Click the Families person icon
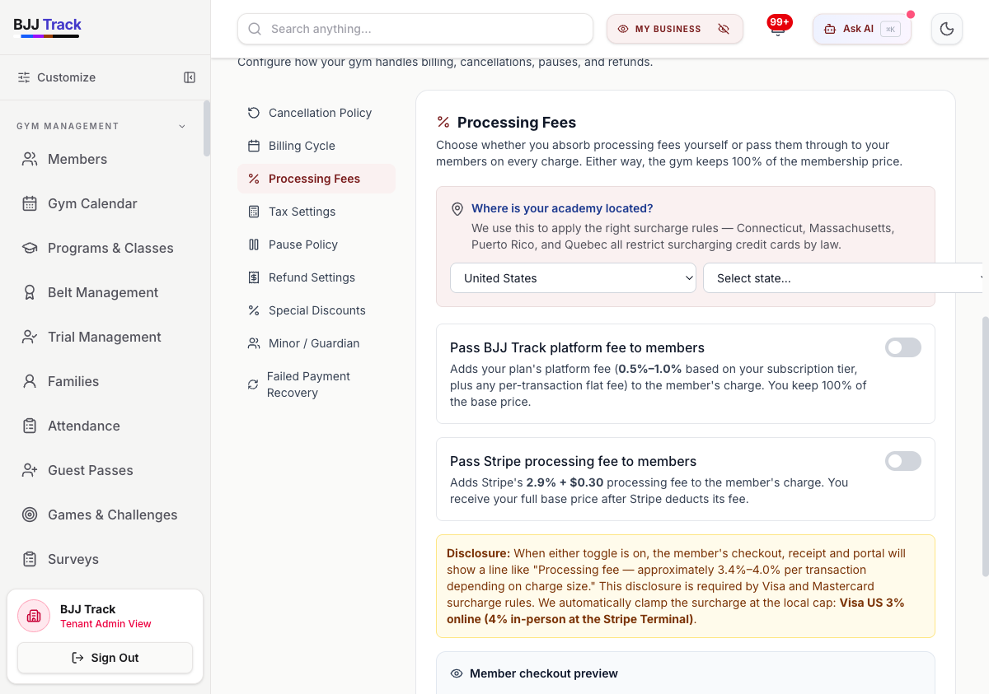The height and width of the screenshot is (694, 989). point(30,381)
